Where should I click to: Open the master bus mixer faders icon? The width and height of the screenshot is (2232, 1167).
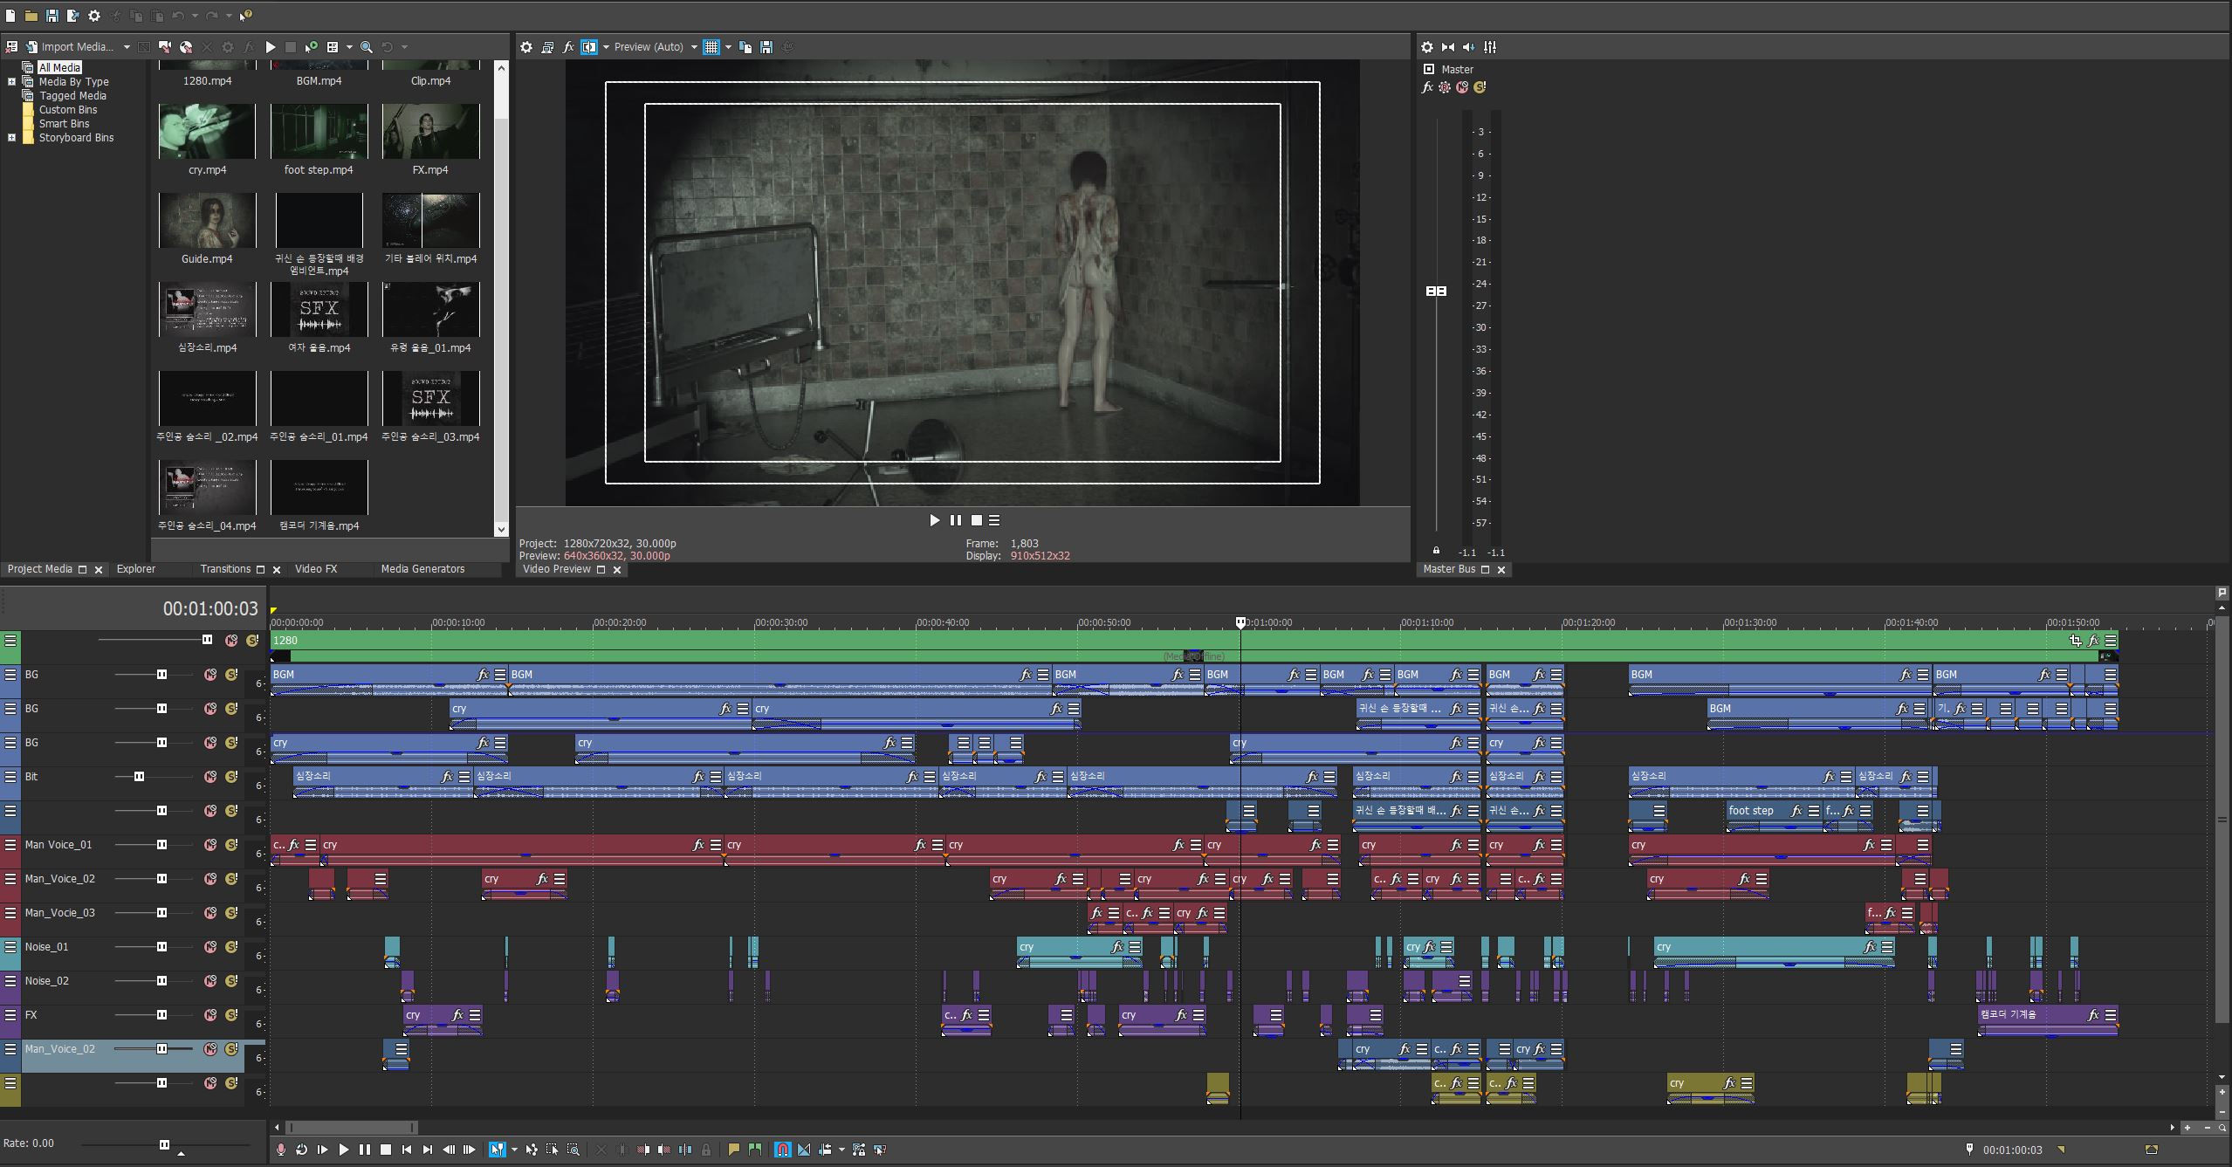[1490, 47]
